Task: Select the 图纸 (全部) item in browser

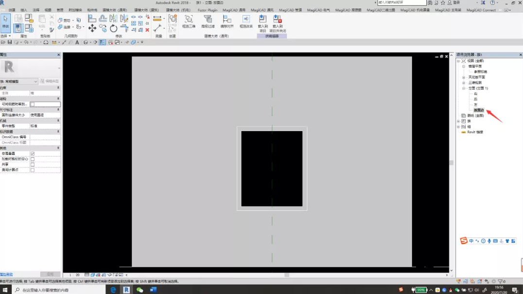Action: click(x=475, y=115)
